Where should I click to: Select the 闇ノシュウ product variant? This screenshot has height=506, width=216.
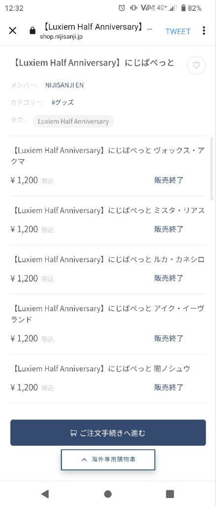[x=108, y=378]
